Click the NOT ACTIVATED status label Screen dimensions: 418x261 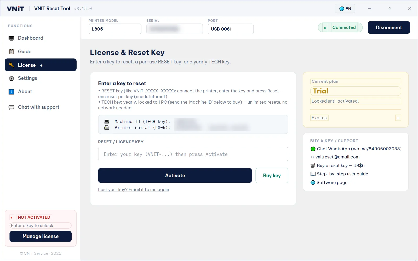[34, 217]
